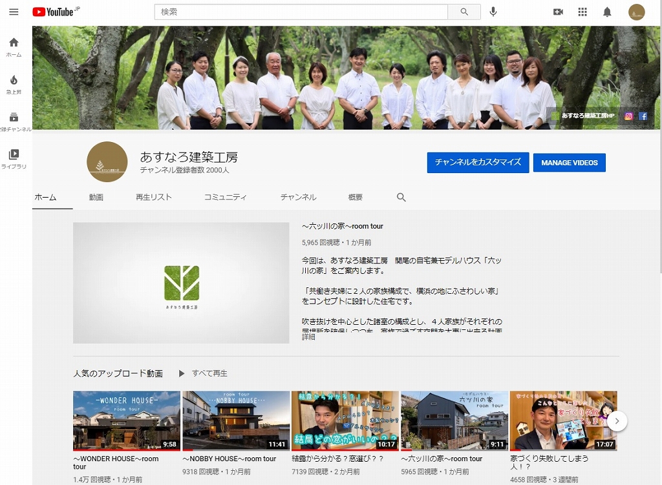Open the Facebook link on banner
Image resolution: width=662 pixels, height=485 pixels.
click(x=643, y=116)
